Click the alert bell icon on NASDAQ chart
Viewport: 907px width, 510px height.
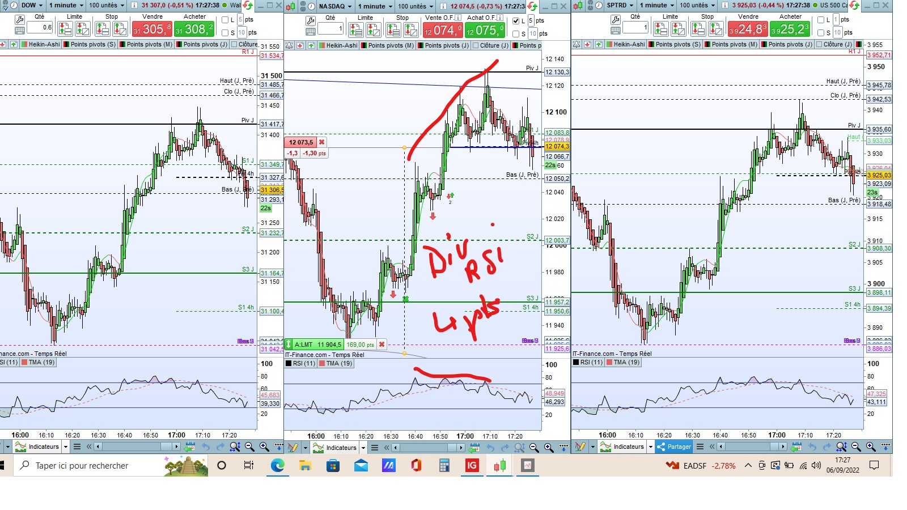tap(290, 45)
